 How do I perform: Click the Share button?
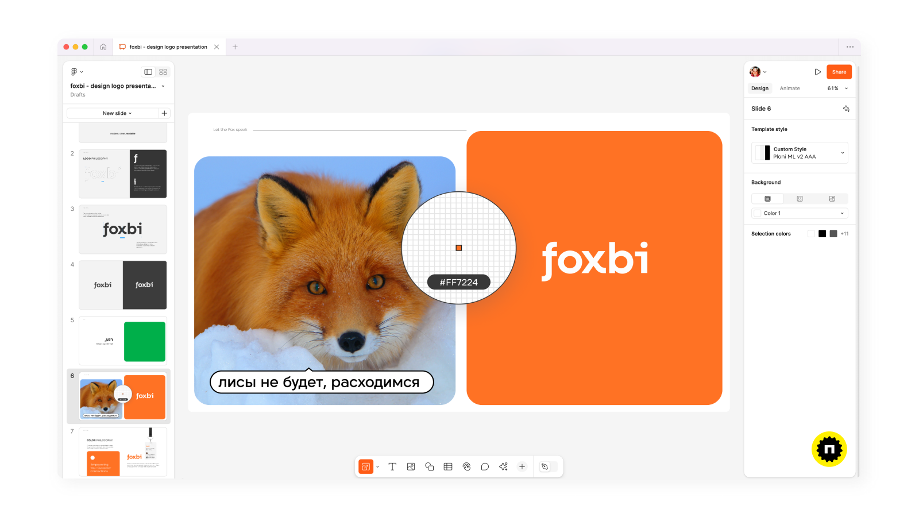(839, 72)
